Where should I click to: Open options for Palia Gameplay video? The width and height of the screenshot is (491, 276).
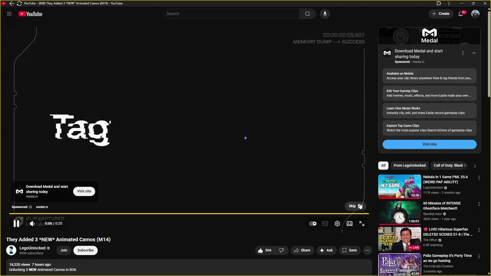479,256
